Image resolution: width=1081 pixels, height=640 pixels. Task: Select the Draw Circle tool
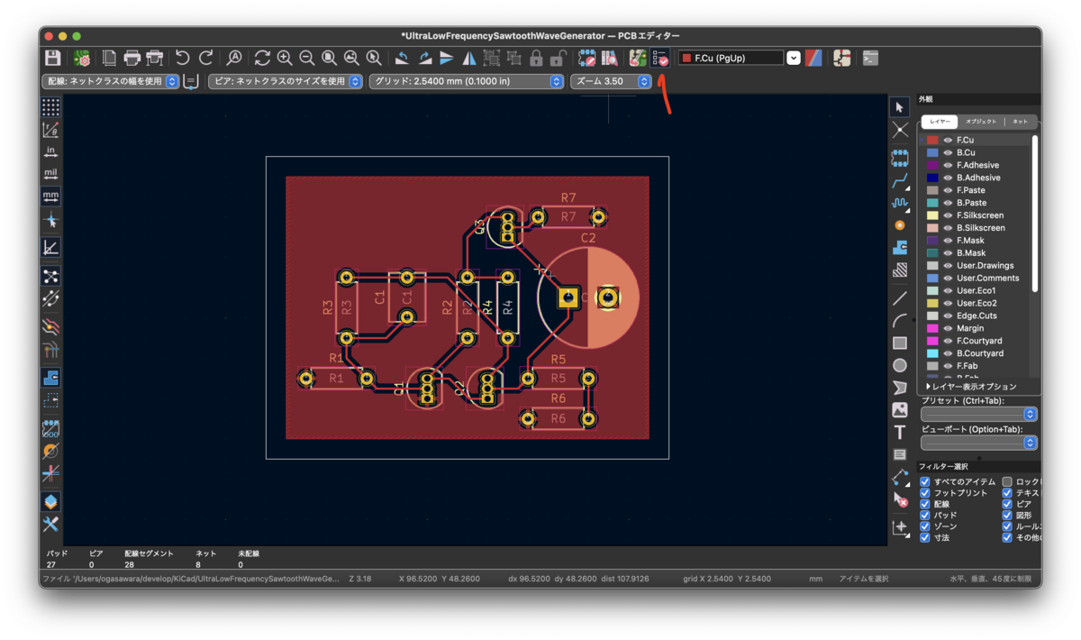(x=900, y=365)
